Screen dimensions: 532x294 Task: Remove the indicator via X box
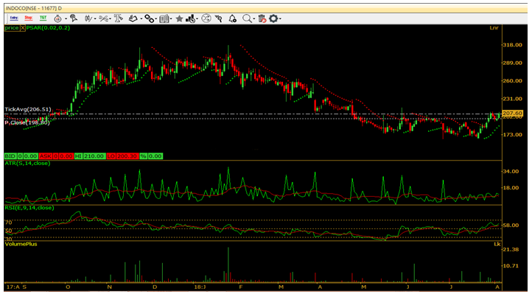[23, 28]
